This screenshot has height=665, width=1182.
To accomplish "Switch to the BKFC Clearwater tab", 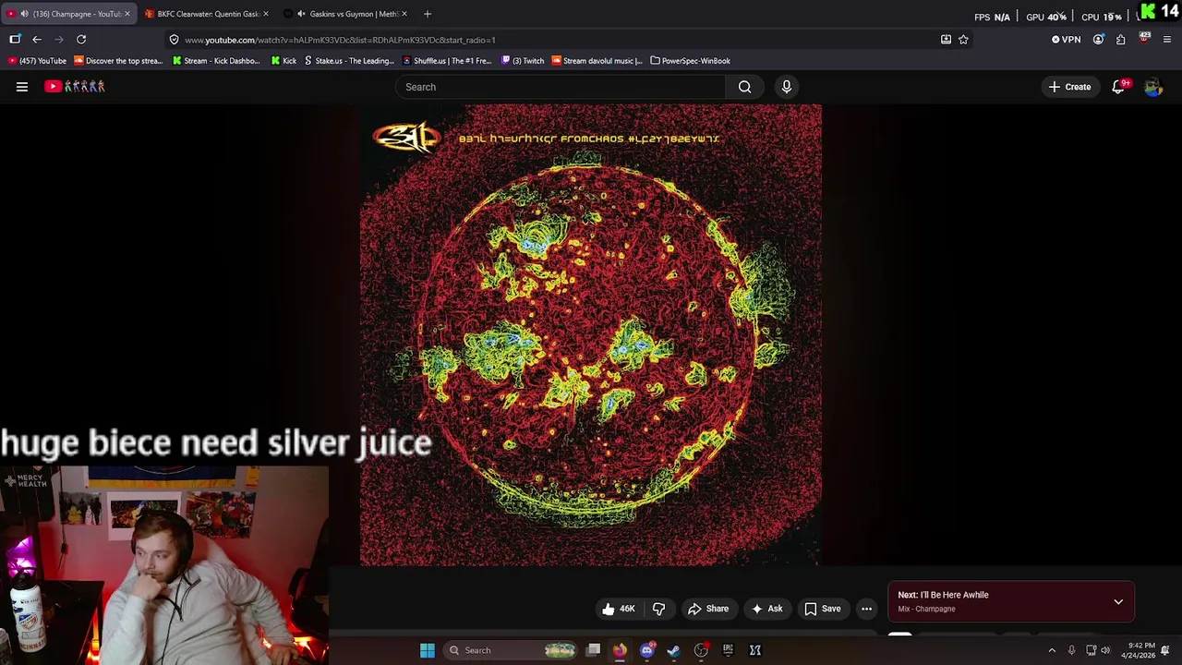I will [207, 14].
